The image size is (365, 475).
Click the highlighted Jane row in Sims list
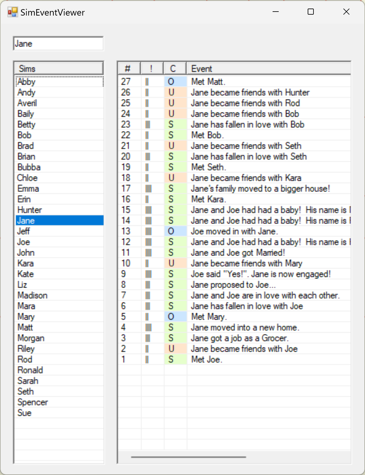click(59, 220)
